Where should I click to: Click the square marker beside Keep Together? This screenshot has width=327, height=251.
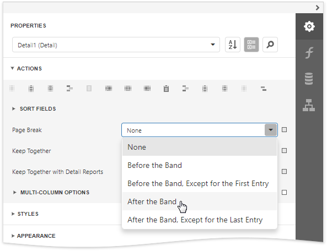(284, 151)
